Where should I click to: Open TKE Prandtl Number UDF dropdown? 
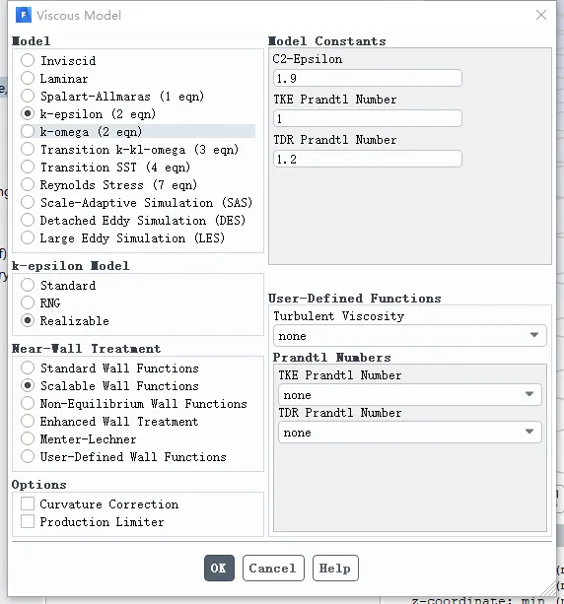coord(410,395)
